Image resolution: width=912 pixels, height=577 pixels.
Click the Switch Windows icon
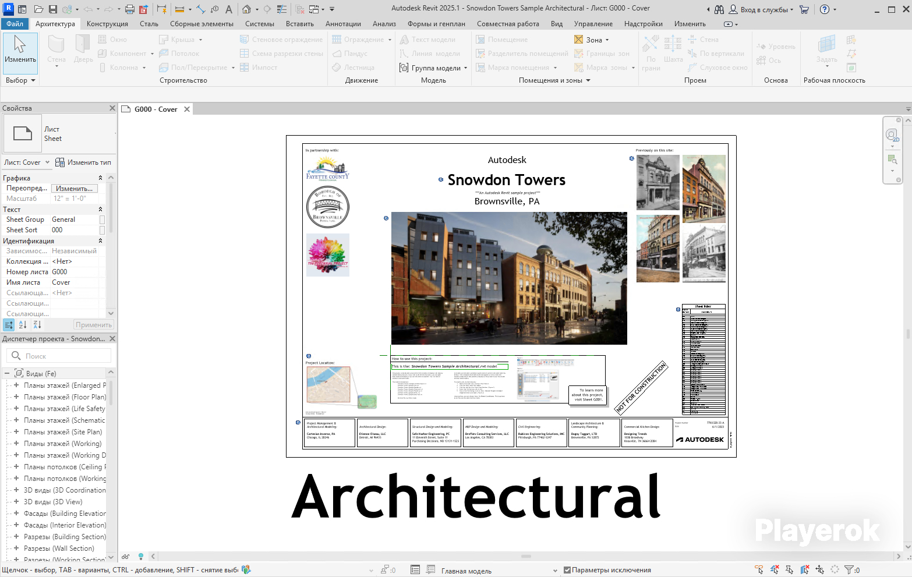(313, 9)
